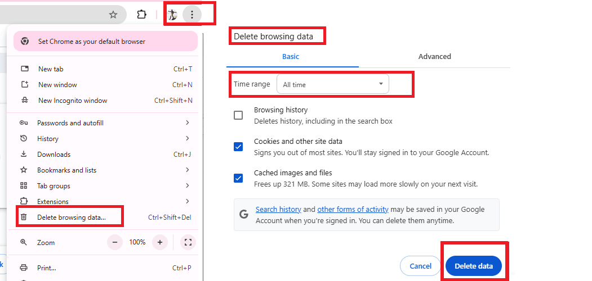Click the Google G logo in info box
Viewport: 592px width, 281px height.
tap(244, 214)
